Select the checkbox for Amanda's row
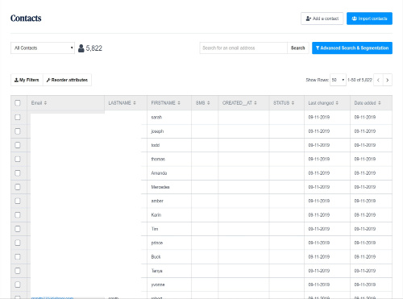Viewport: 403px width, 299px height. coord(18,173)
